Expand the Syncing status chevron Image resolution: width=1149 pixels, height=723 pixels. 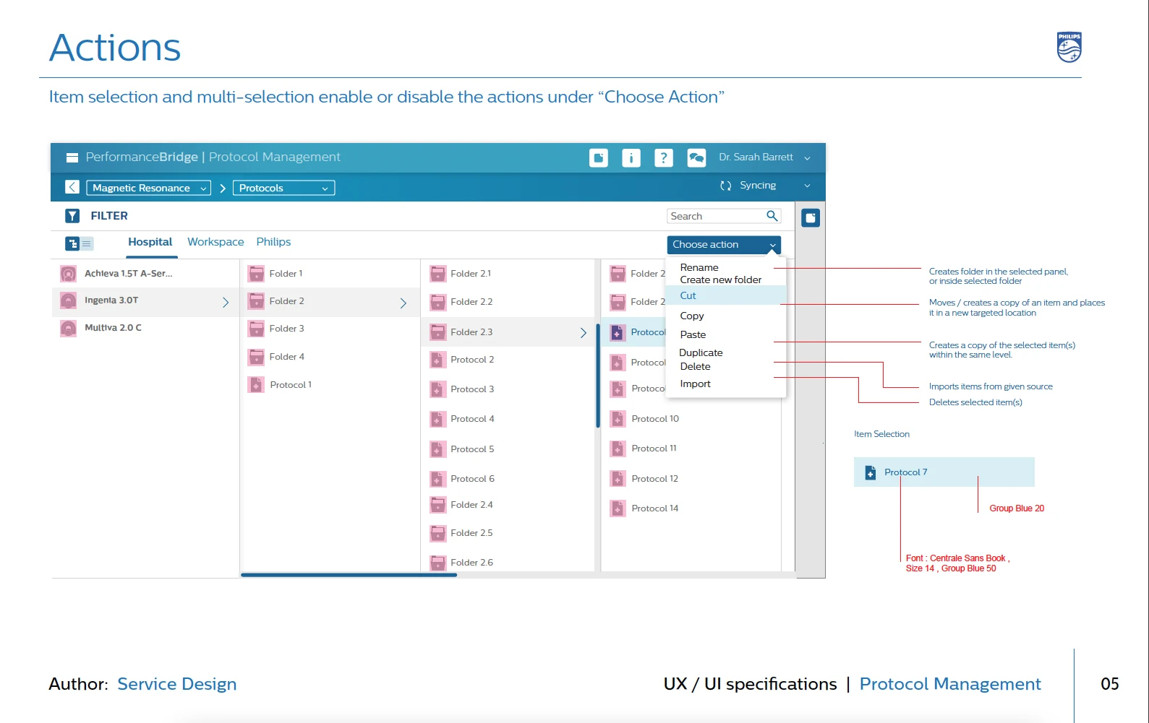pos(807,186)
